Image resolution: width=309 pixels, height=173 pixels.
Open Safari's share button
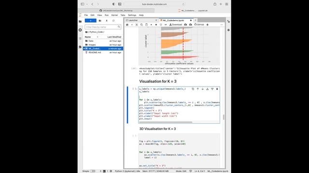[215, 4]
